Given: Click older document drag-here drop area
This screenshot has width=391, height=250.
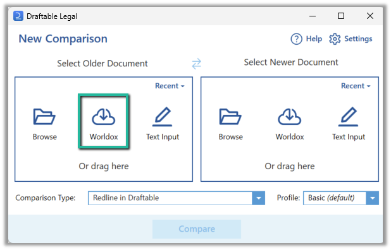Looking at the screenshot, I should [104, 166].
